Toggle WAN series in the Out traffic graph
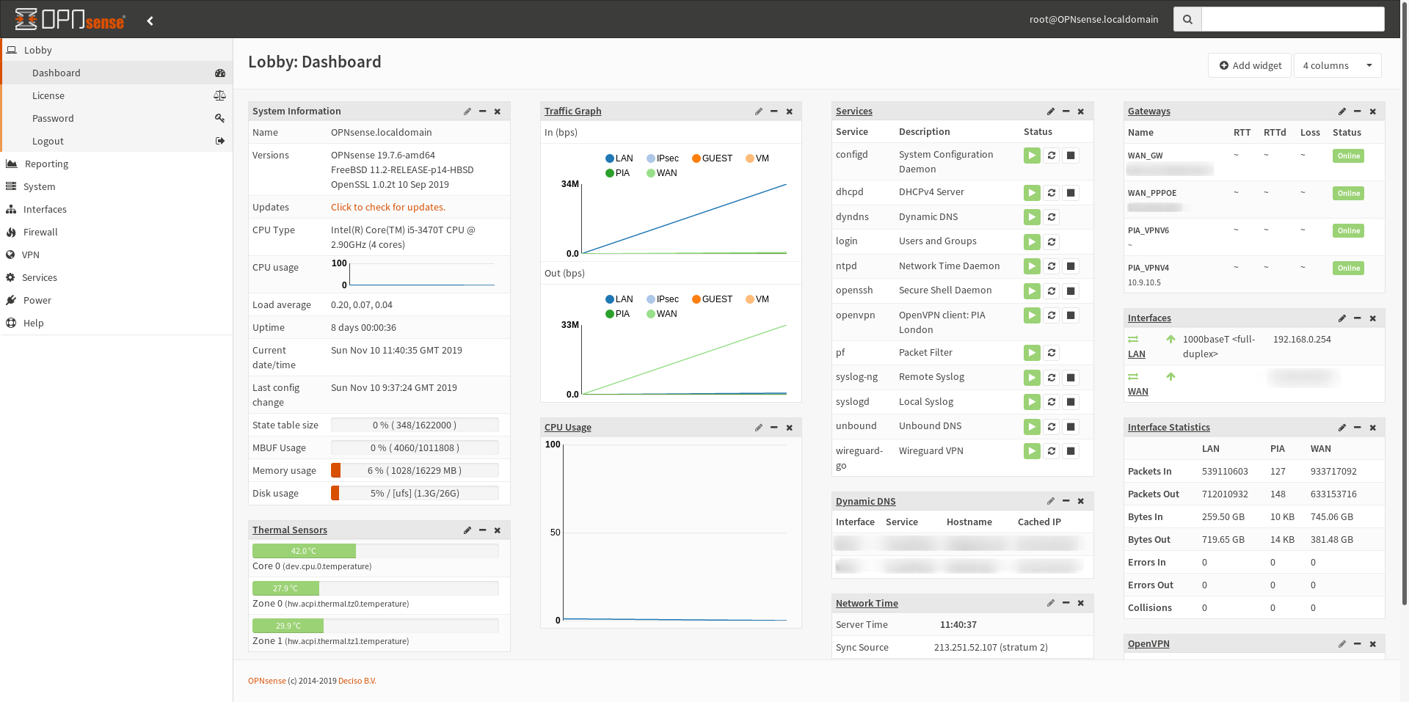The image size is (1409, 702). [x=662, y=314]
